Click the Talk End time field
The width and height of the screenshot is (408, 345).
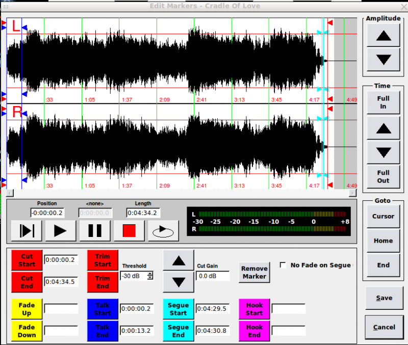137,331
